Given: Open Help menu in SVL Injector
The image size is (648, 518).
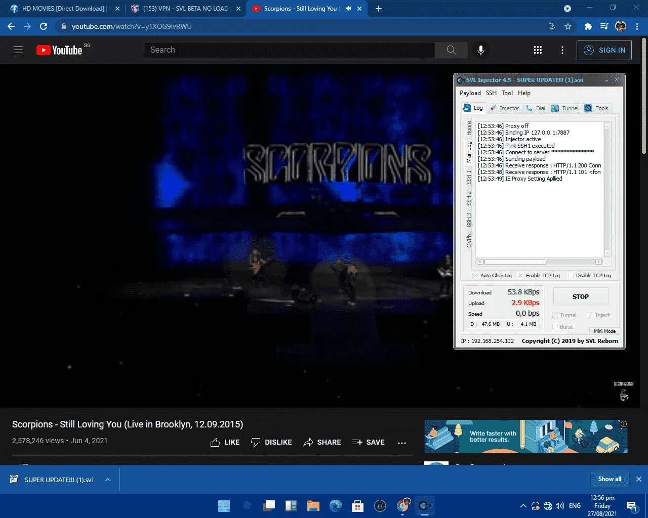Looking at the screenshot, I should (524, 93).
